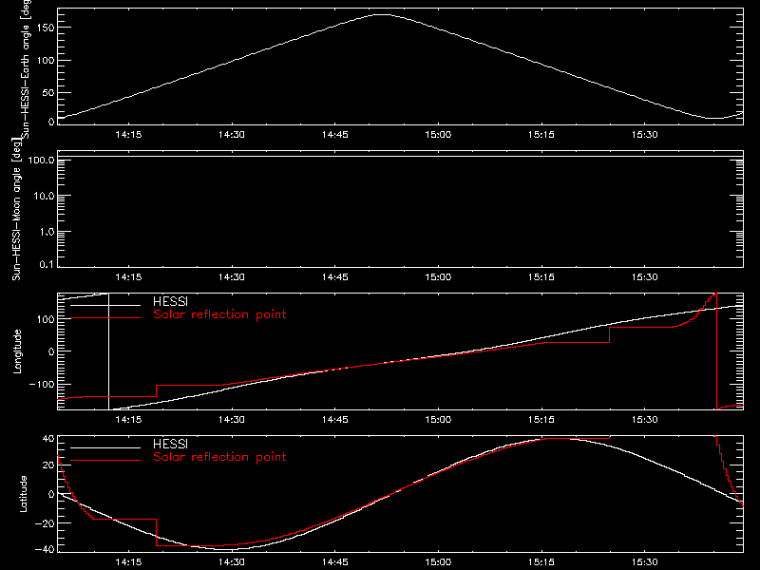Click the peak of the Earth angle curve
760x570 pixels.
point(383,14)
